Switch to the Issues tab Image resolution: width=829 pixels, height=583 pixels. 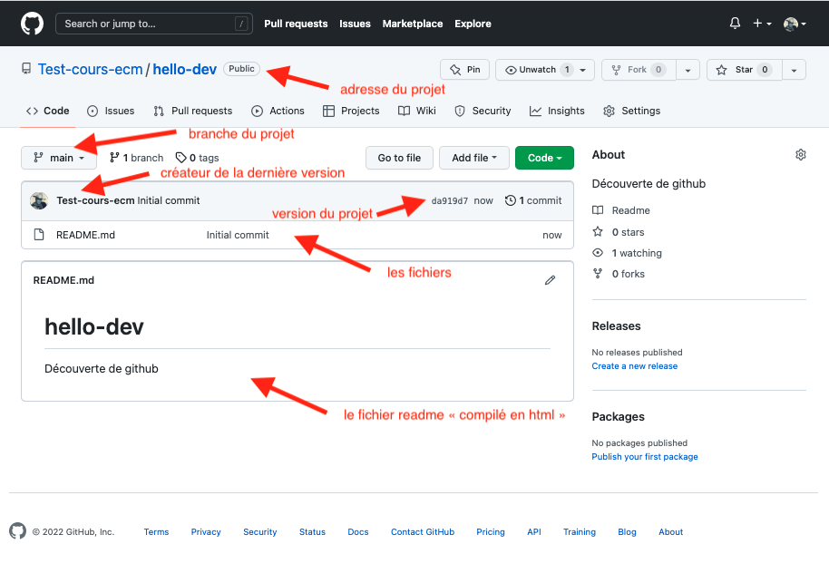pos(111,111)
